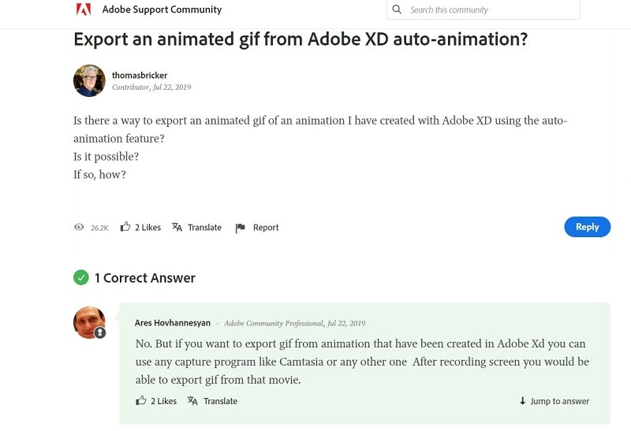Click the Translate icon under the question
The width and height of the screenshot is (631, 431).
[177, 227]
